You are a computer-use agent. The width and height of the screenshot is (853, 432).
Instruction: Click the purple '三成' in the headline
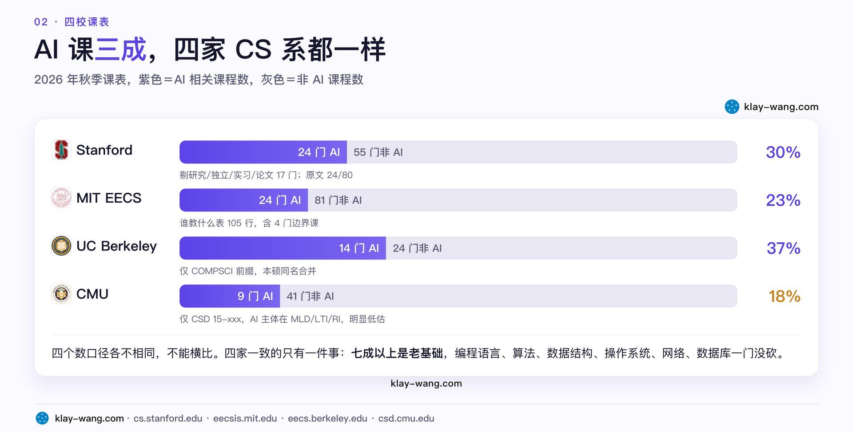pyautogui.click(x=121, y=49)
